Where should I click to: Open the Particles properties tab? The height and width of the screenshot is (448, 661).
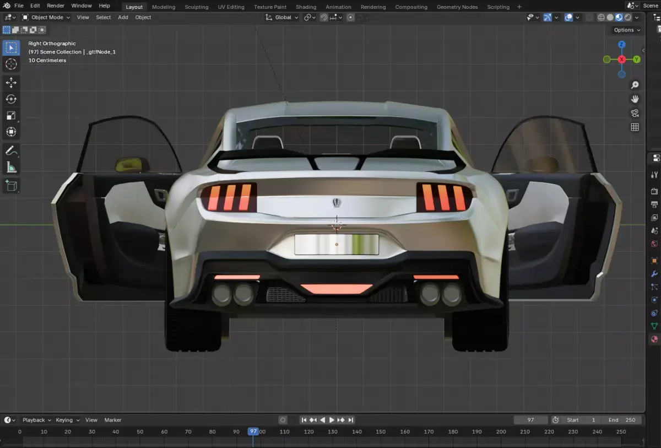[x=654, y=287]
